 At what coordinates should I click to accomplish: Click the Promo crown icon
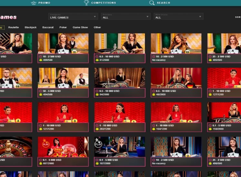pos(34,3)
